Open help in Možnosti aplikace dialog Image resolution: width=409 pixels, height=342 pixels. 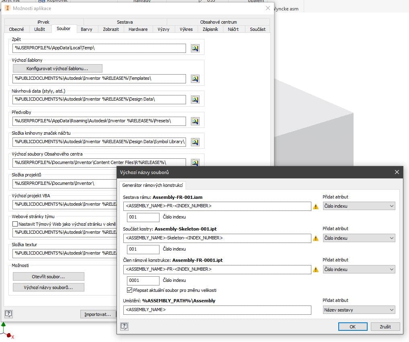click(8, 314)
